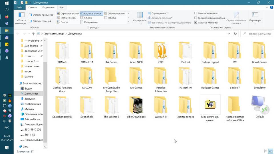
Task: Collapse the ribbon with the chevron
Action: [x=267, y=7]
